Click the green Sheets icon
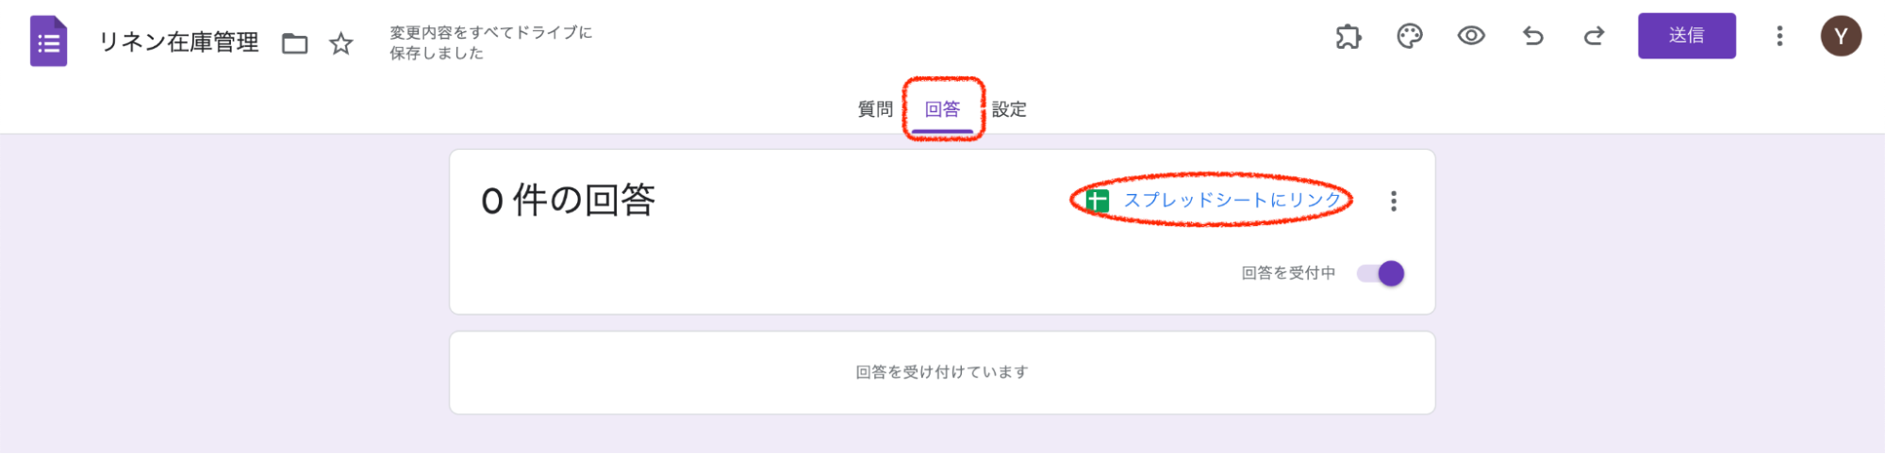1885x454 pixels. tap(1097, 200)
